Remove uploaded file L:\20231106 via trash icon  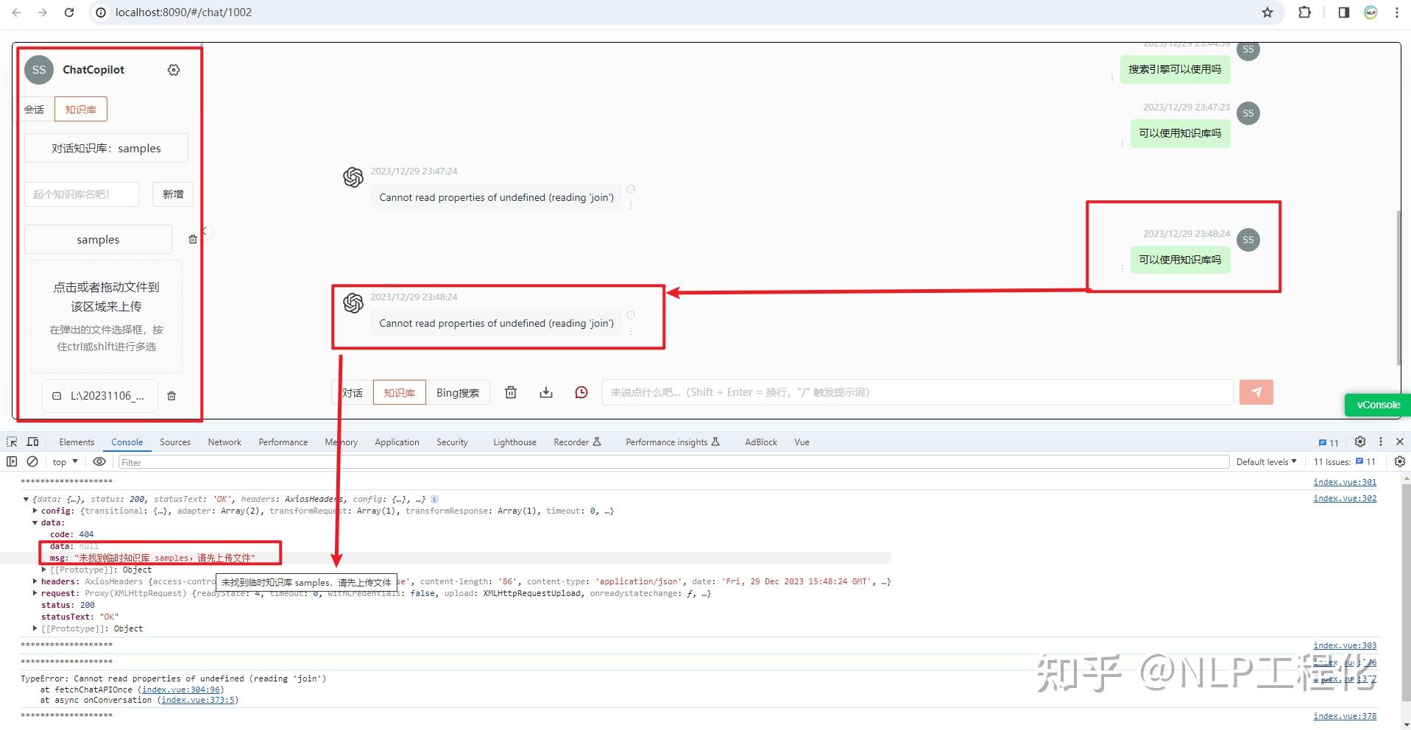tap(171, 396)
